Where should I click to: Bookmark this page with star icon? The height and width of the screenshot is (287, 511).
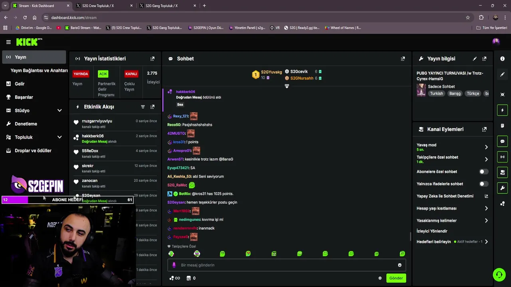(468, 18)
